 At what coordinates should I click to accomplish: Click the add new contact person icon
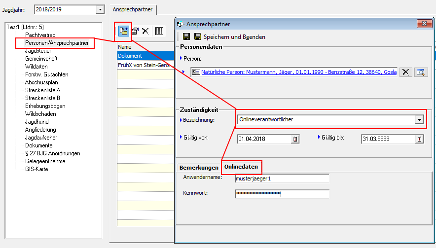tap(123, 31)
